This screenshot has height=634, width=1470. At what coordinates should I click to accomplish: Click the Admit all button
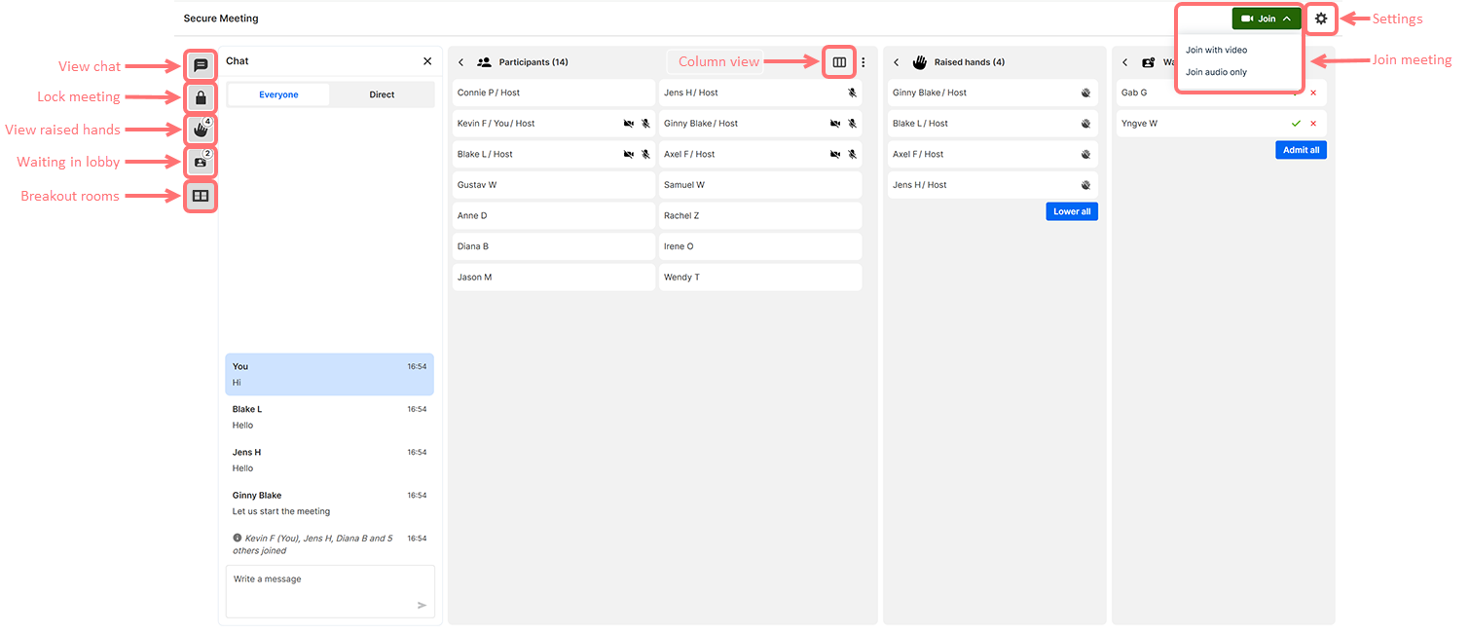coord(1301,150)
